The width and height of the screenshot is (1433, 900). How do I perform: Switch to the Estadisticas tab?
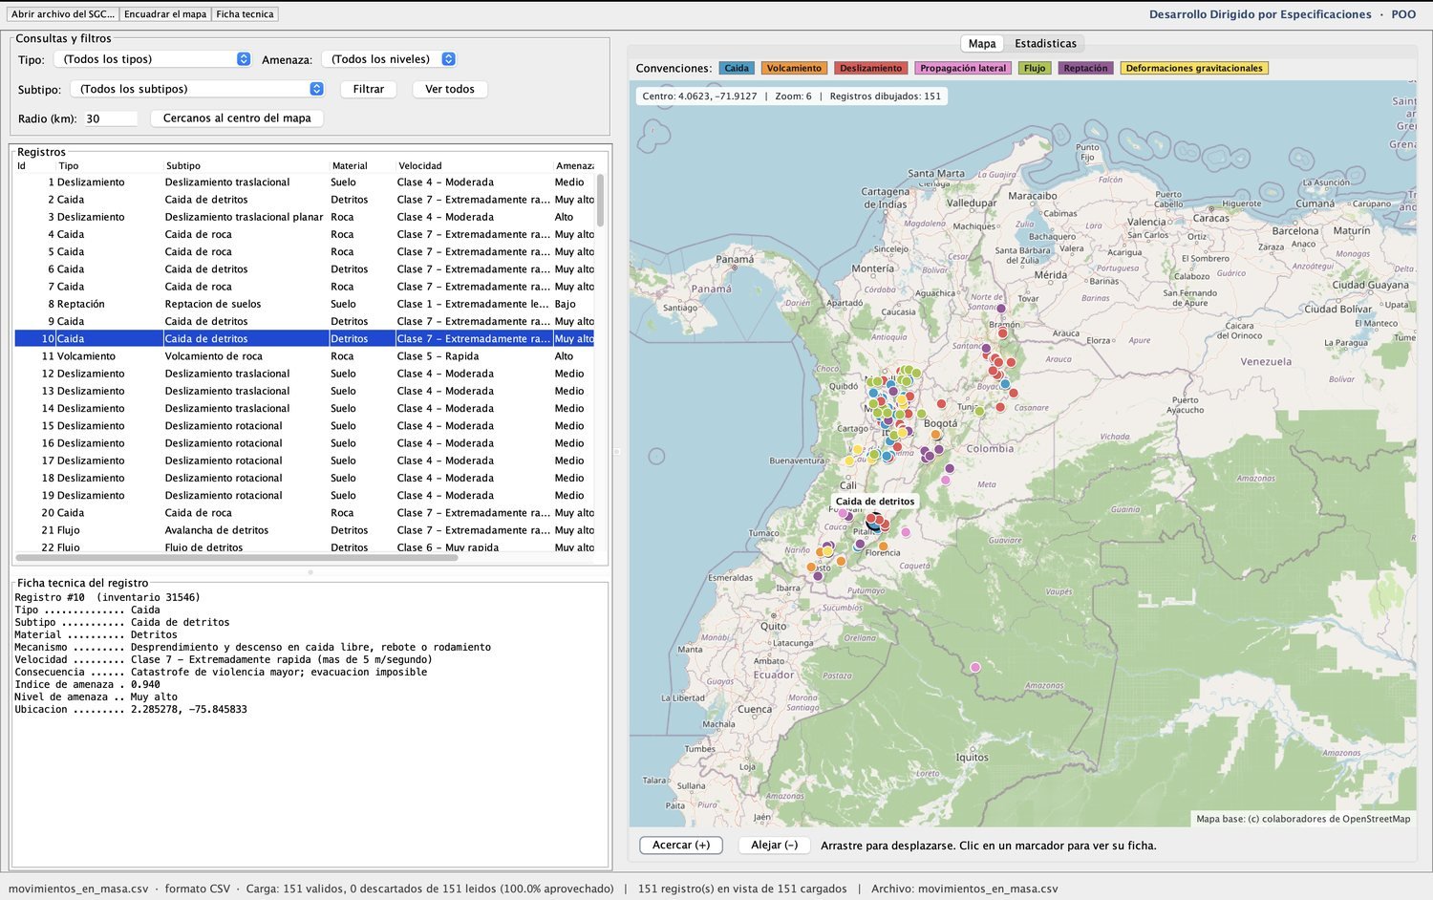pos(1045,43)
